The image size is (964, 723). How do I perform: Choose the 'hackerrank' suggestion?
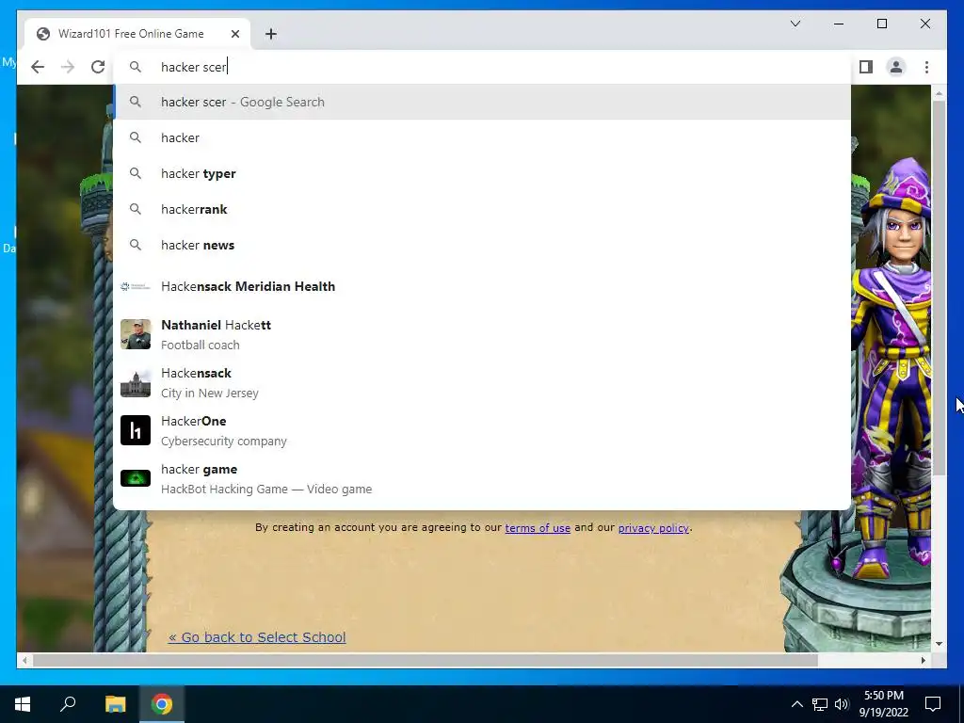[x=482, y=209]
